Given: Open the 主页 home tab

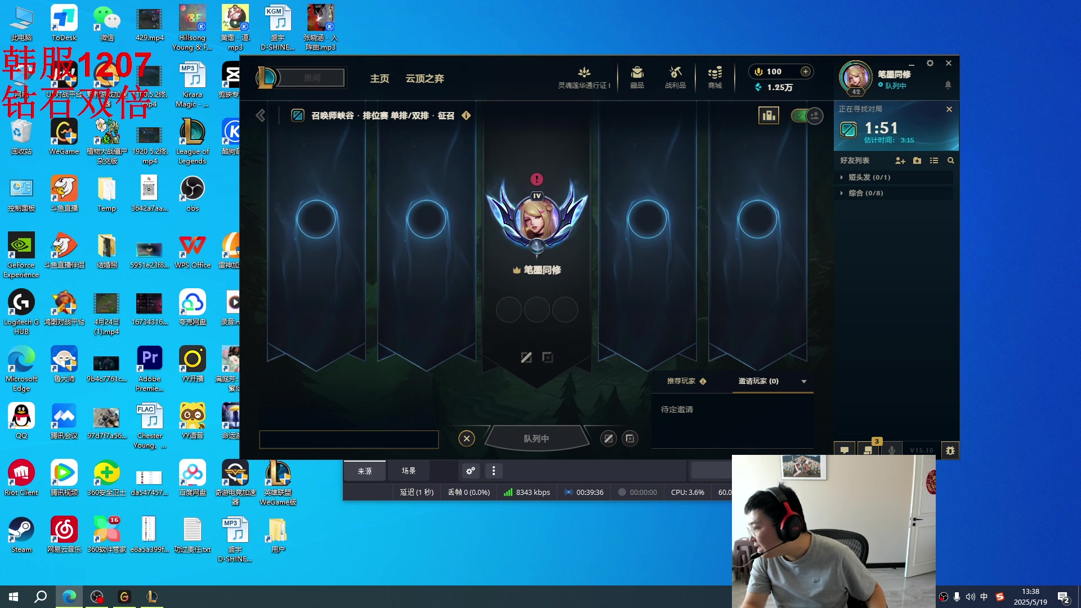Looking at the screenshot, I should coord(379,79).
